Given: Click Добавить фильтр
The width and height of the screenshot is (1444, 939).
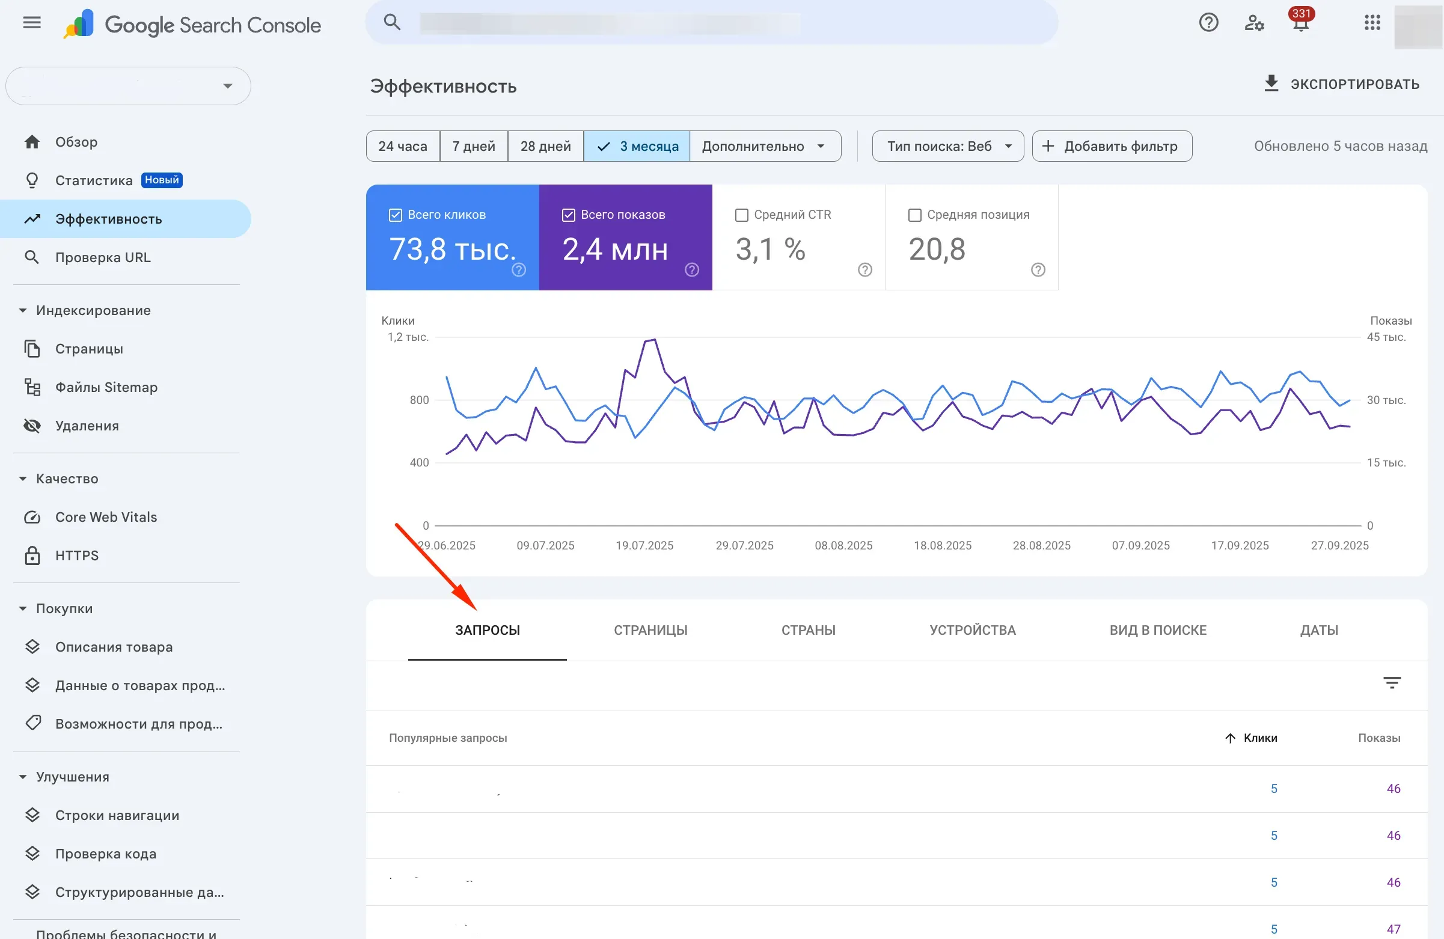Looking at the screenshot, I should point(1112,145).
